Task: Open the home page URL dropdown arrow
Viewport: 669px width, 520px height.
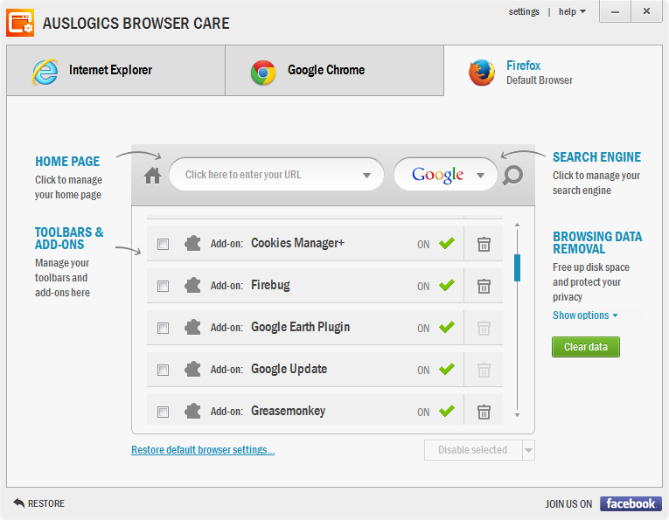Action: pos(366,175)
